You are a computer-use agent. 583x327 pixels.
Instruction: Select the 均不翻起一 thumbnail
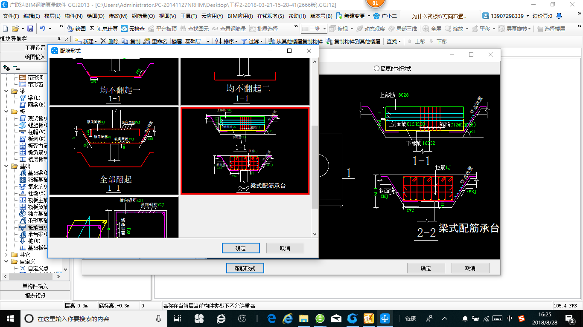pyautogui.click(x=114, y=82)
